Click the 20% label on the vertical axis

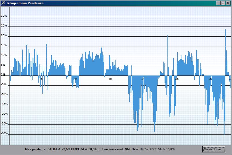click(4, 36)
